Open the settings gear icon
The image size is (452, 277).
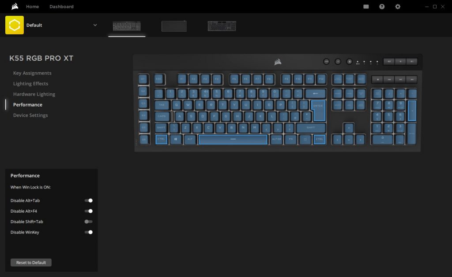point(398,7)
